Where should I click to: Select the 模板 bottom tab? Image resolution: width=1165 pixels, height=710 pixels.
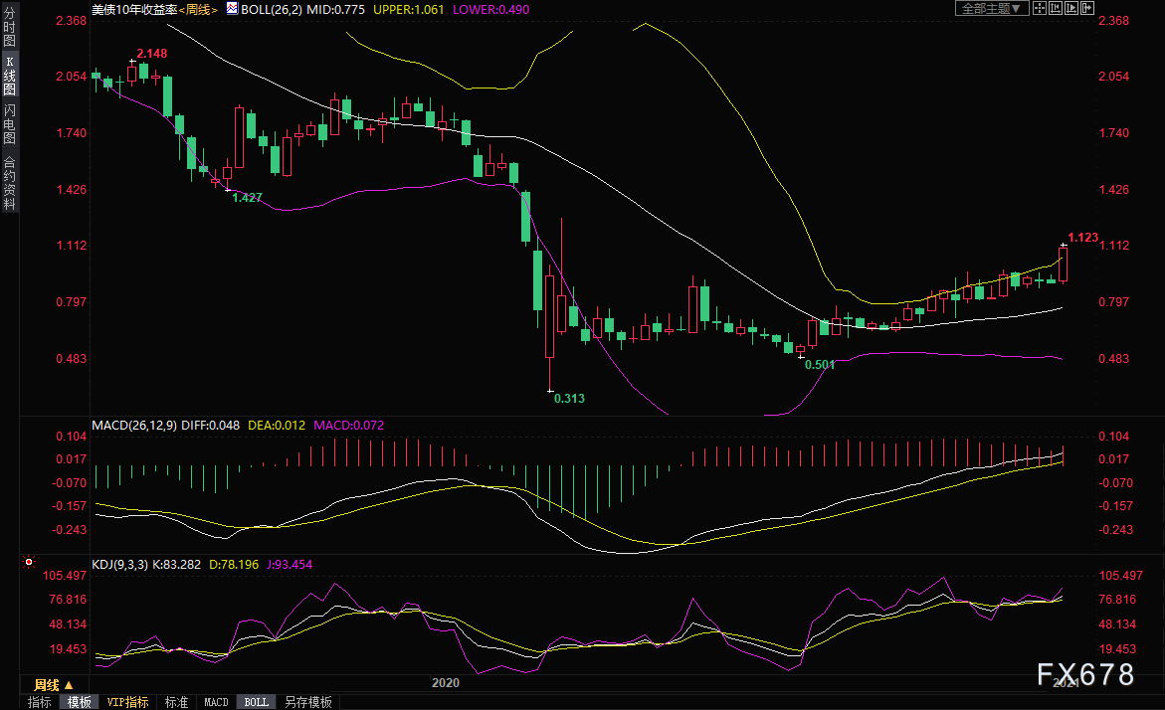[80, 702]
